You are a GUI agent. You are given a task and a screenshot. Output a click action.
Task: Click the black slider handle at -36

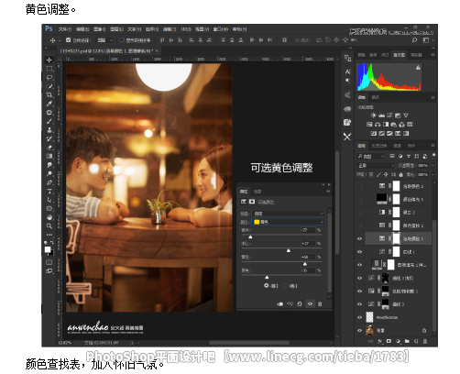[x=267, y=277]
